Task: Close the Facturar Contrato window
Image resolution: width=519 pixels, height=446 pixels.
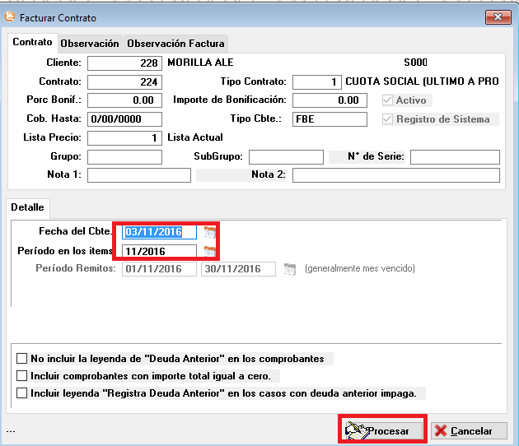Action: pos(497,16)
